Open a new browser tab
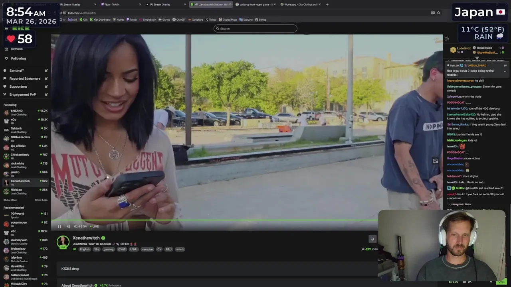511x287 pixels. coord(327,4)
